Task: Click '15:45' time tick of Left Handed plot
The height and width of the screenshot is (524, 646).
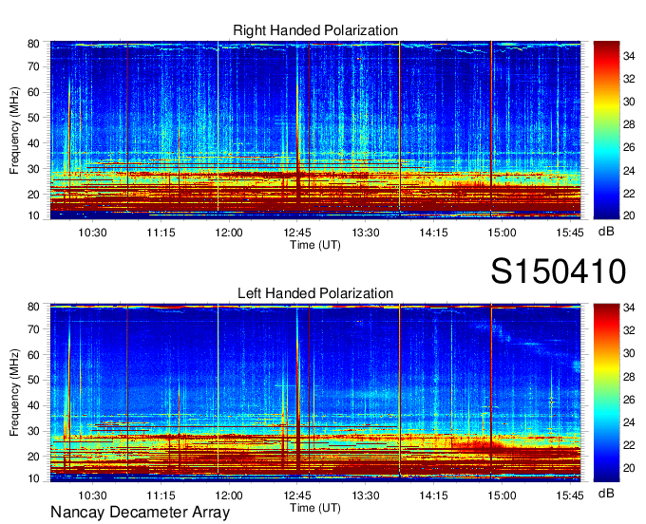Action: point(570,496)
